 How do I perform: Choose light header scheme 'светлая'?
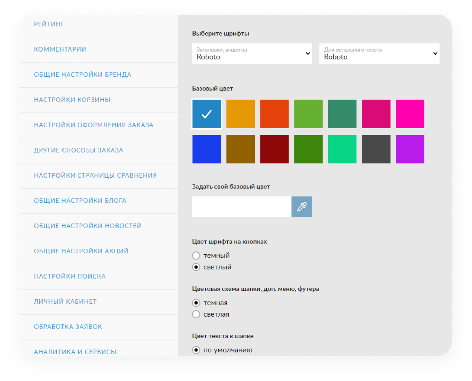coord(196,314)
